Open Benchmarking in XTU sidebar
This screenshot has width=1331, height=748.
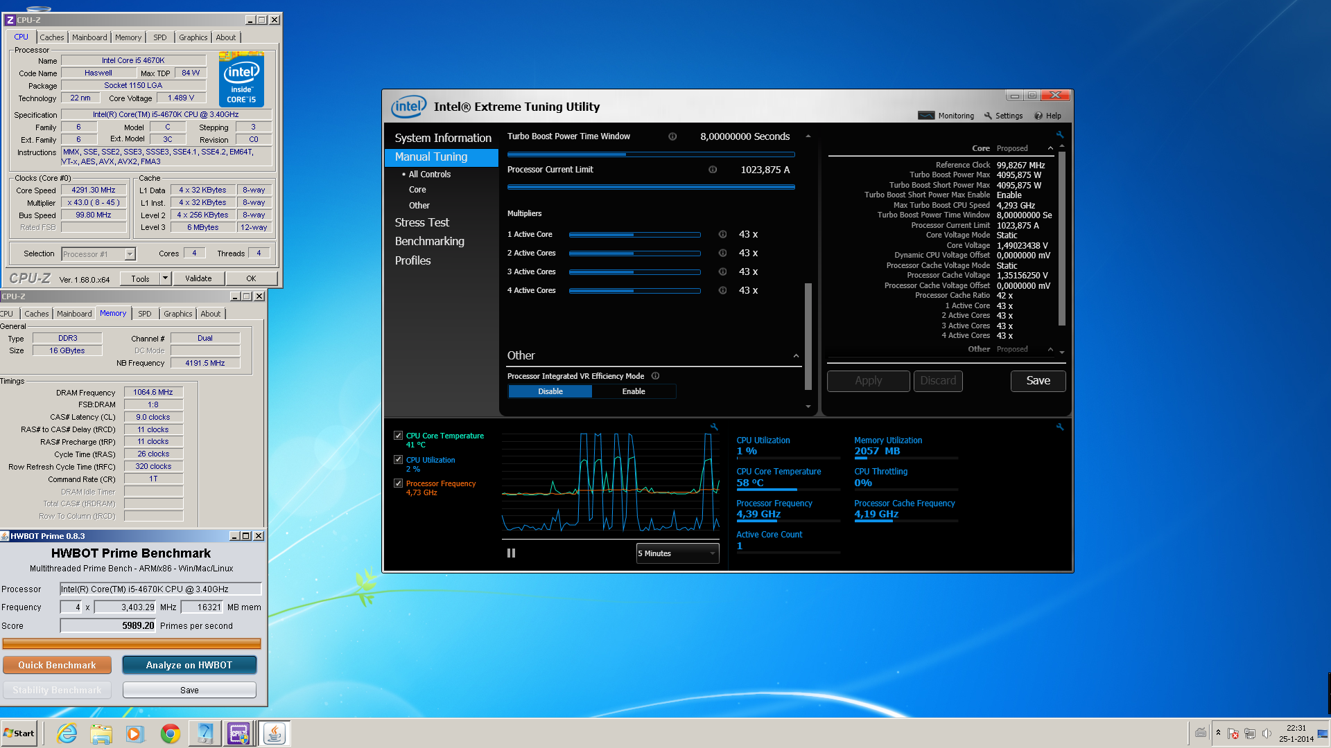click(x=430, y=241)
